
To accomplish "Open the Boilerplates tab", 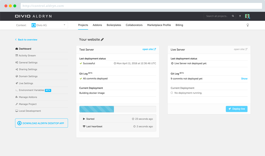I will click(x=114, y=25).
